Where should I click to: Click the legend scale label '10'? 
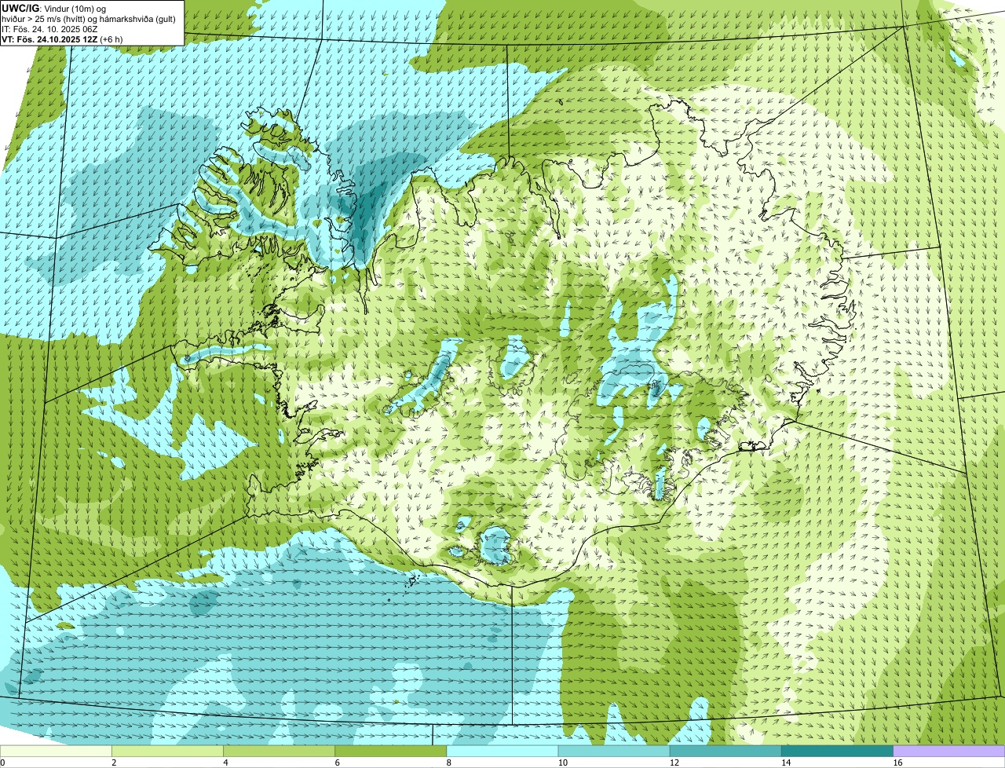[x=563, y=763]
